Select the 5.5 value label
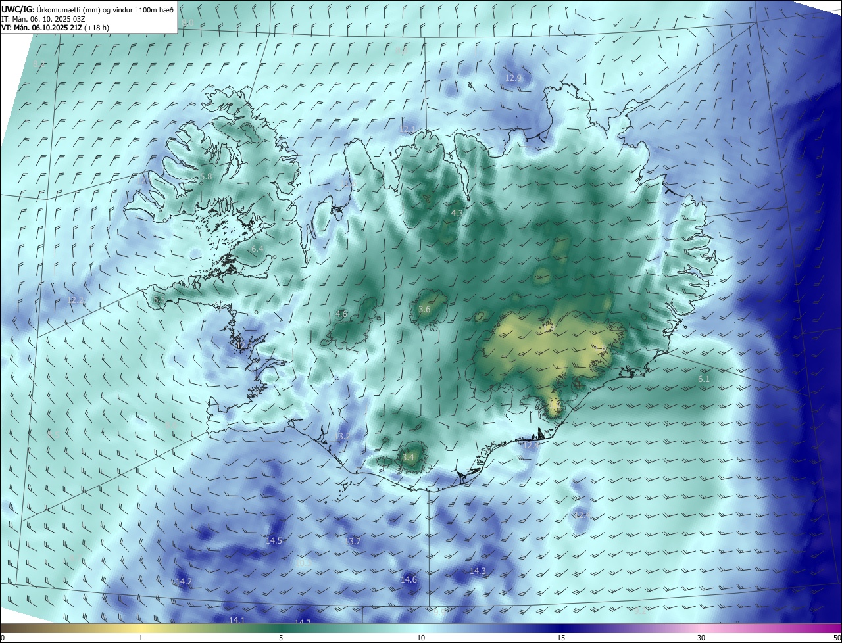Screen dimensions: 842x643 click(159, 299)
